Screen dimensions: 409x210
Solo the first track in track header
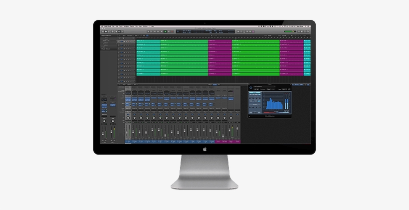click(126, 41)
